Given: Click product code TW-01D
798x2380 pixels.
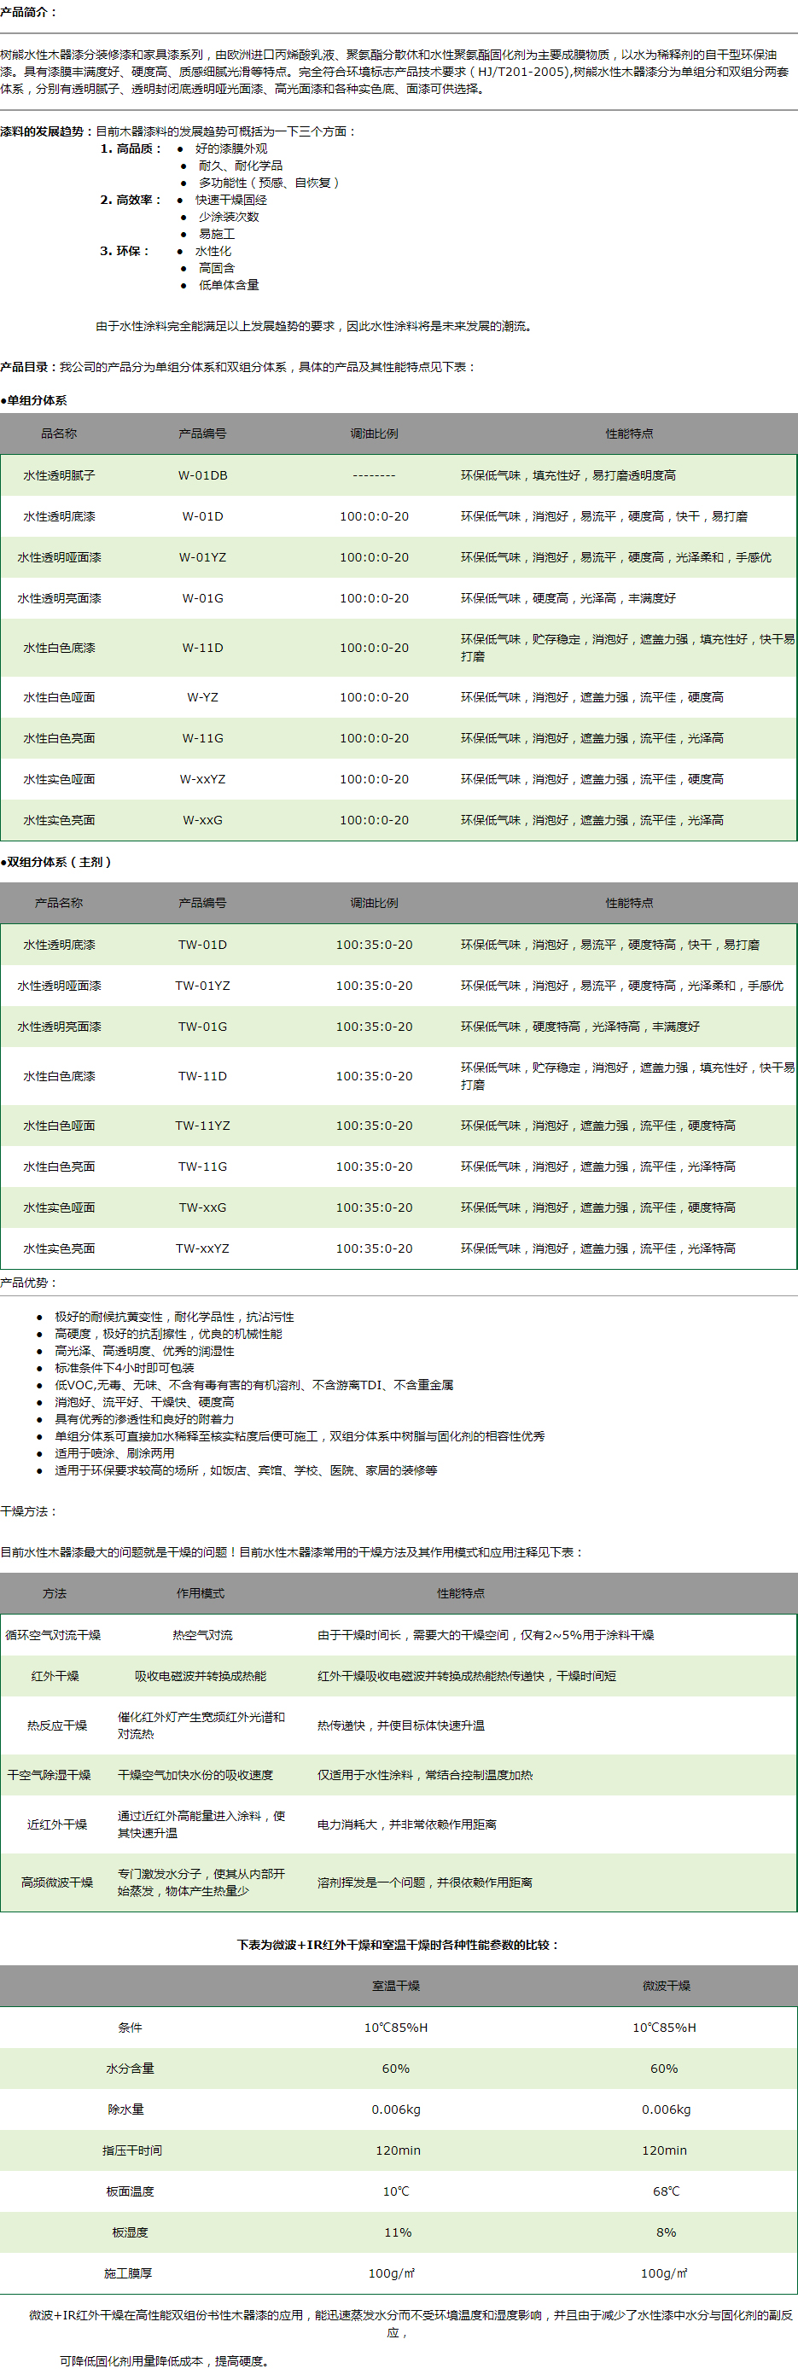Looking at the screenshot, I should pos(202,946).
